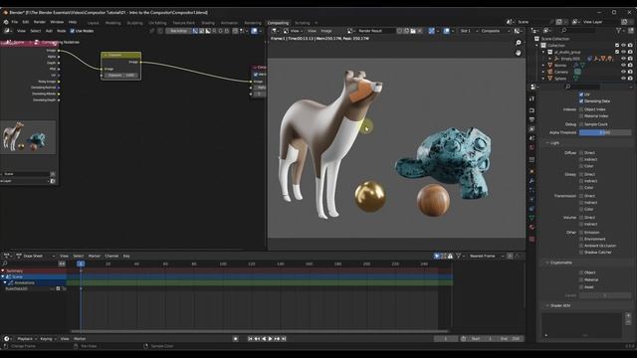
Task: Open the Keying dropdown in timeline
Action: (x=48, y=338)
